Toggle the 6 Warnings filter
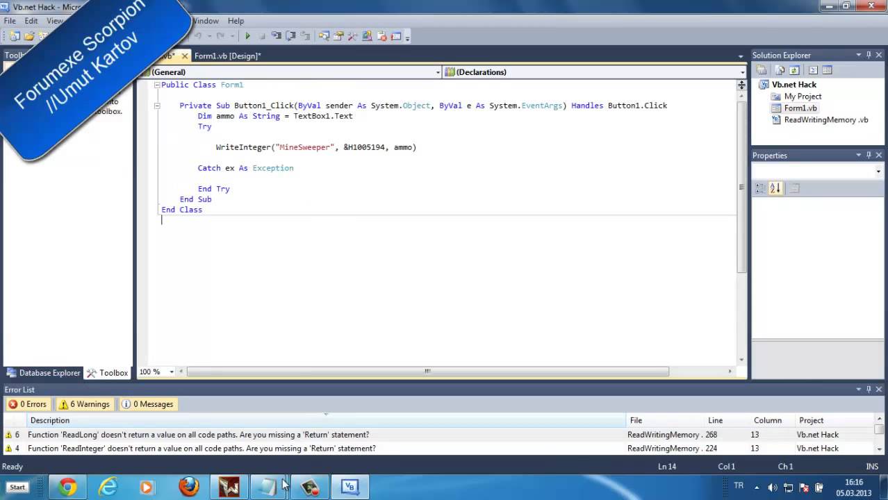Screen dimensions: 888x500 pyautogui.click(x=84, y=404)
